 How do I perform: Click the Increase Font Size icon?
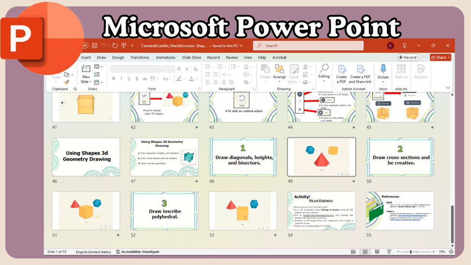(179, 69)
